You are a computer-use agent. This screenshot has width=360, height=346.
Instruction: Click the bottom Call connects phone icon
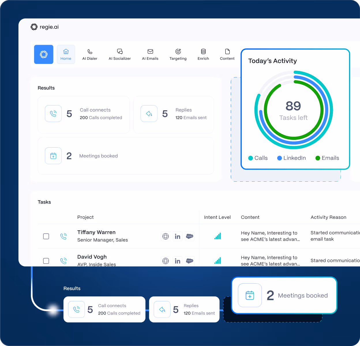coord(76,309)
